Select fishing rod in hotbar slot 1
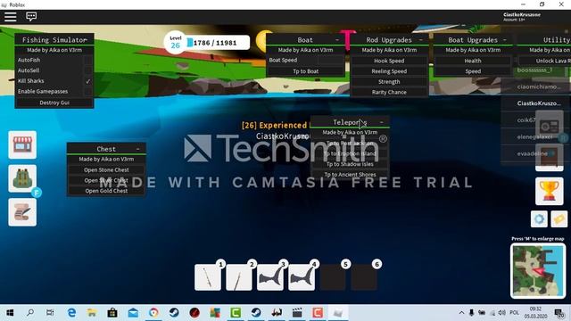 208,277
